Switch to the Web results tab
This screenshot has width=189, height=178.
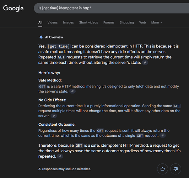coord(142,22)
